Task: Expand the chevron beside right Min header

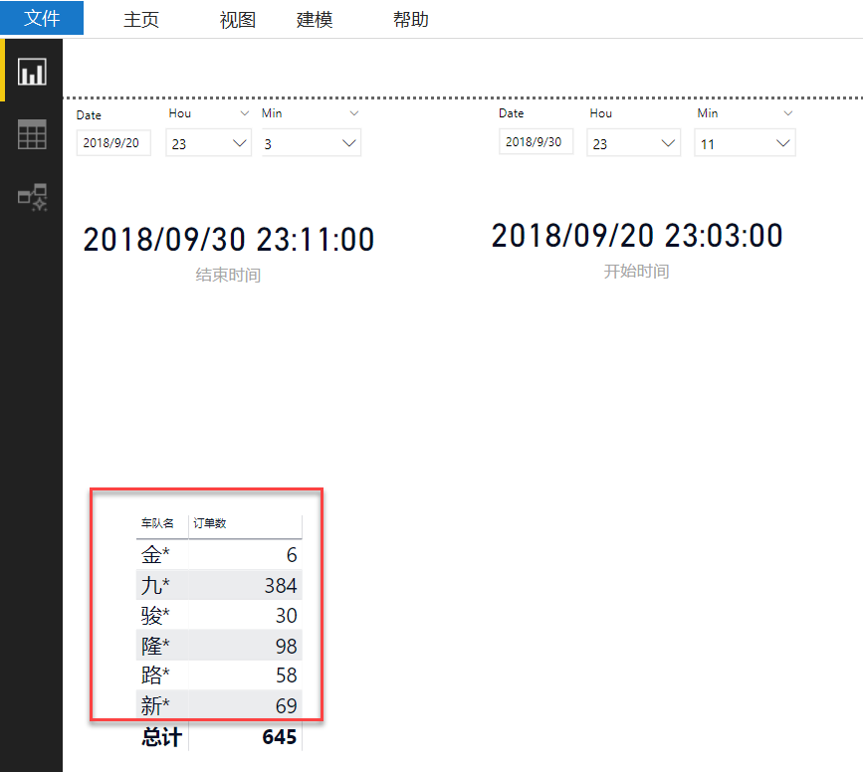Action: tap(788, 113)
